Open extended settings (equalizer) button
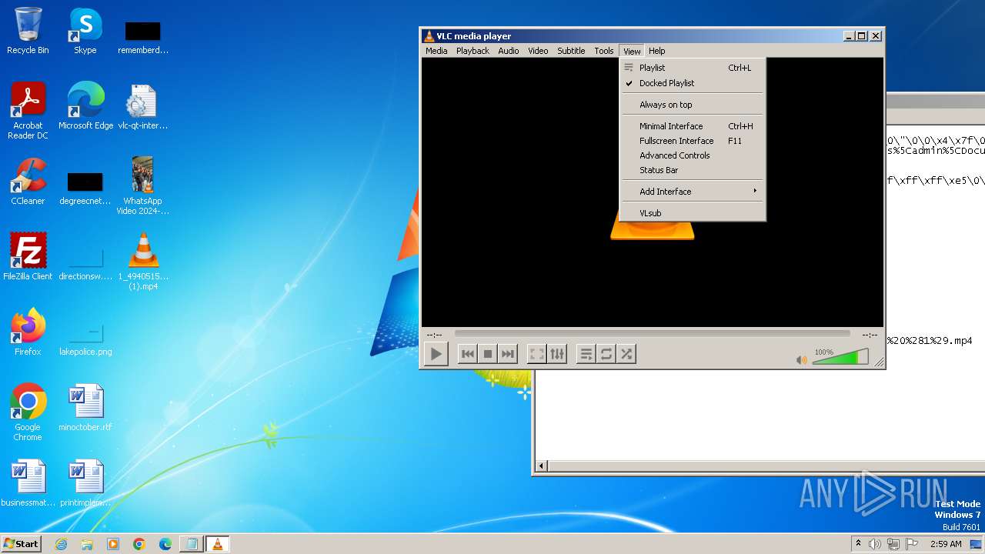This screenshot has width=985, height=554. coord(557,354)
